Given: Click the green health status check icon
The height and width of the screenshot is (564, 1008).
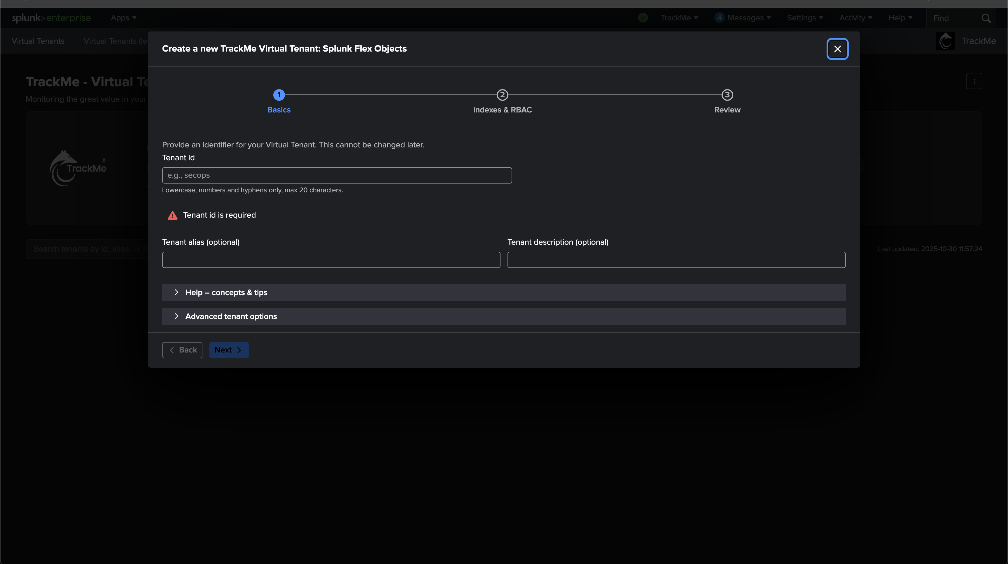Looking at the screenshot, I should click(643, 17).
